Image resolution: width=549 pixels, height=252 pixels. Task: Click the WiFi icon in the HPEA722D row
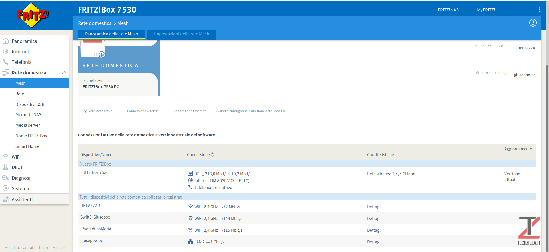[x=190, y=206]
